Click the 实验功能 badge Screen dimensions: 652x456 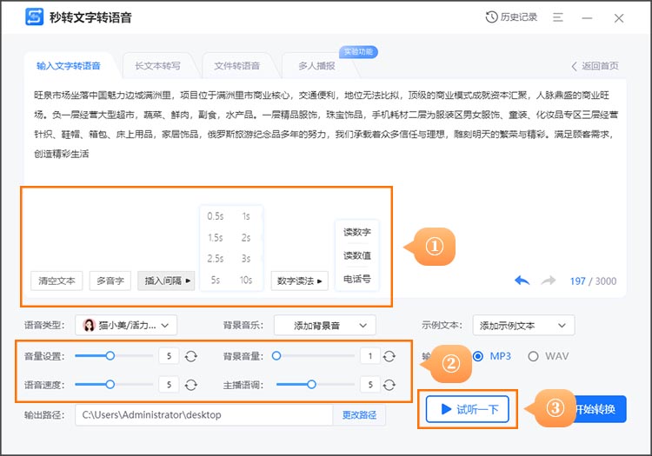coord(358,52)
